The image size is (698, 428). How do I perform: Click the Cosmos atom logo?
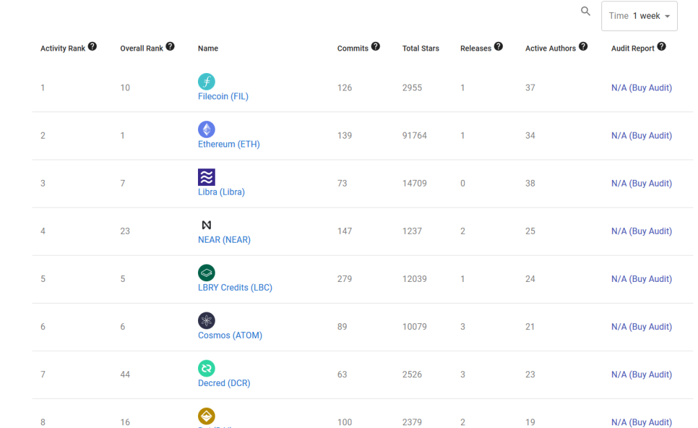(207, 320)
